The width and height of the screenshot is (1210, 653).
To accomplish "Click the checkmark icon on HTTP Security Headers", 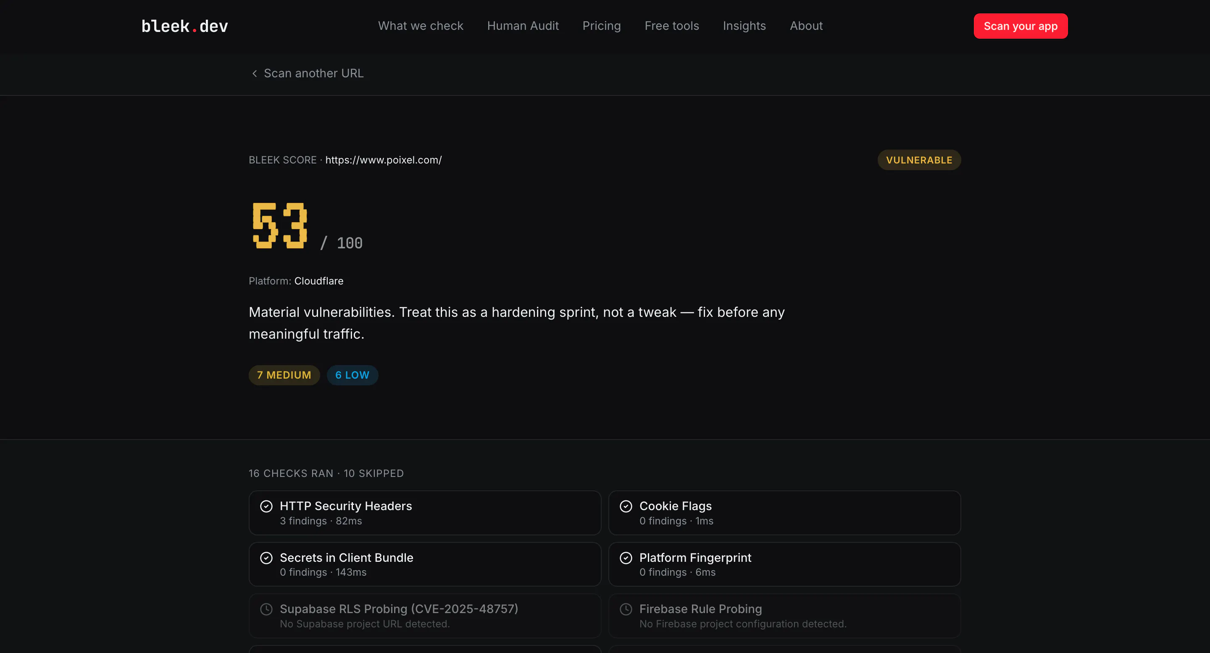I will [266, 506].
